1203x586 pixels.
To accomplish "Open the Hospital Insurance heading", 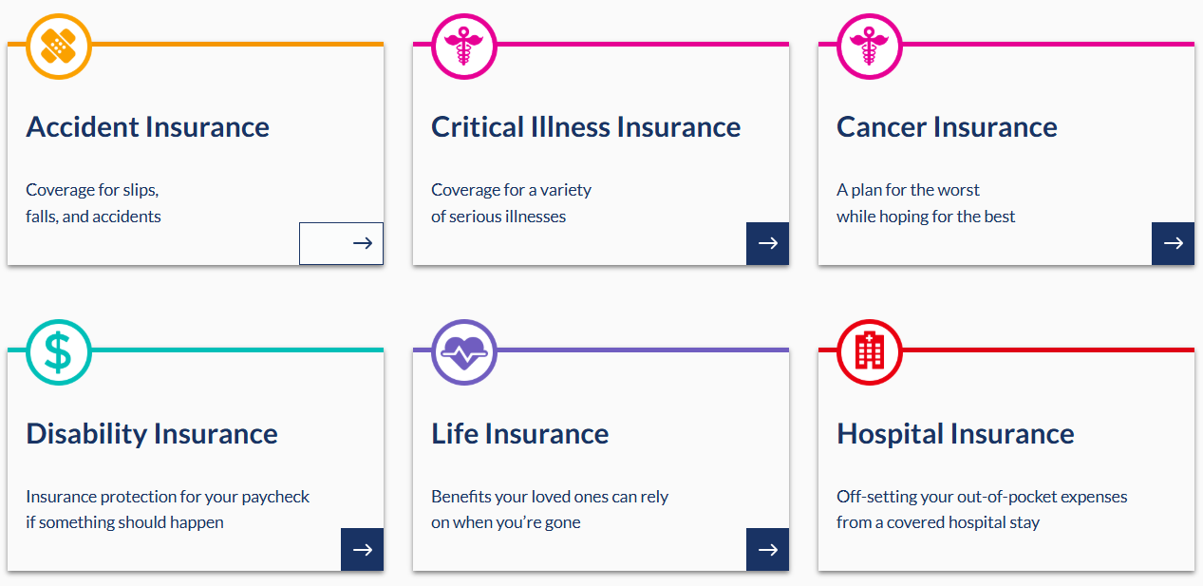I will 955,434.
